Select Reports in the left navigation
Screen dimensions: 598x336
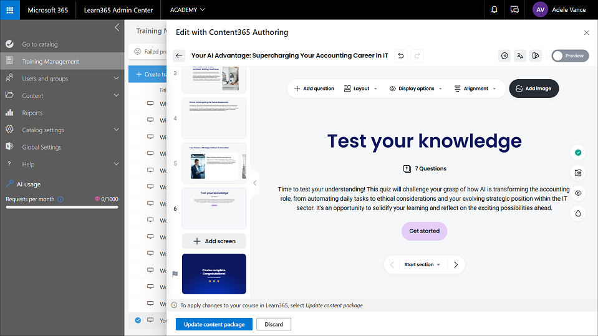pos(32,113)
